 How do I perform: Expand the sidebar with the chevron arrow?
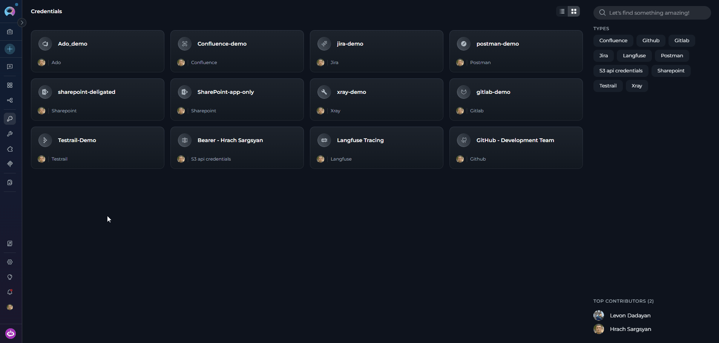[22, 23]
